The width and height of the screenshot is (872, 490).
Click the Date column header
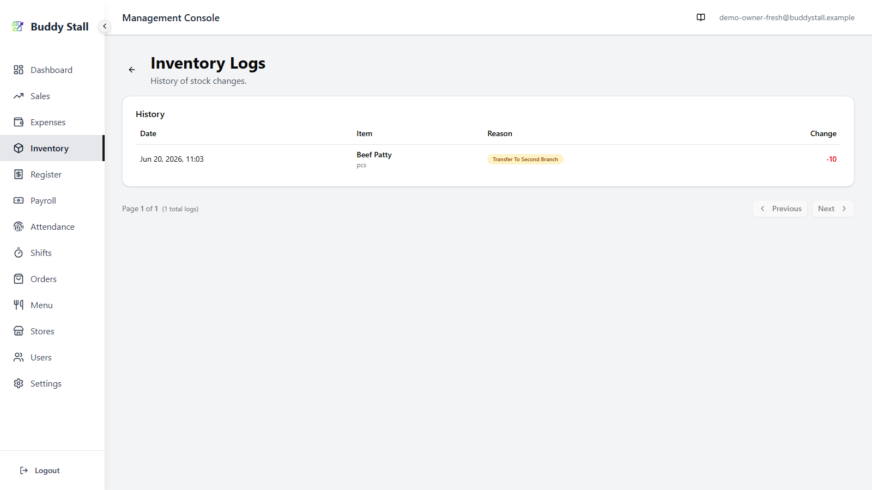tap(148, 133)
